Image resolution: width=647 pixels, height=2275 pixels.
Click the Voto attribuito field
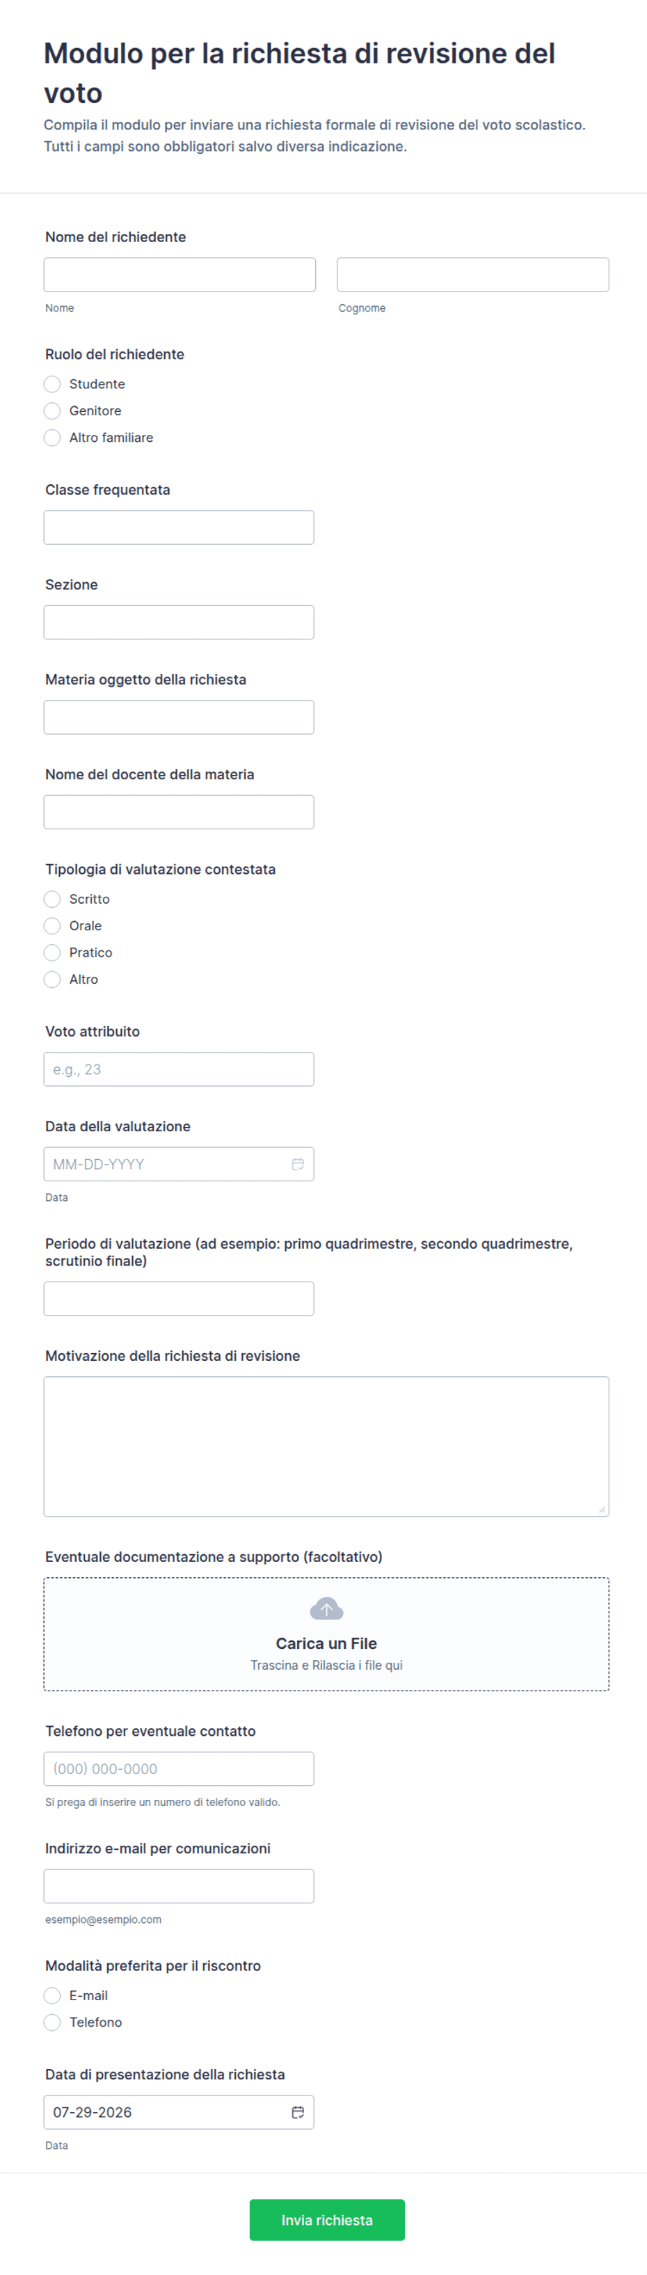179,1069
